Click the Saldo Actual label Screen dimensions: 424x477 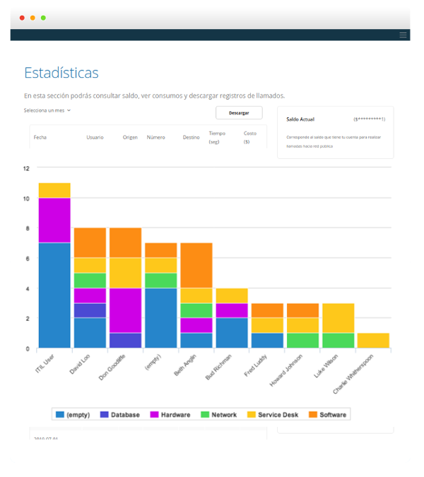[x=300, y=119]
